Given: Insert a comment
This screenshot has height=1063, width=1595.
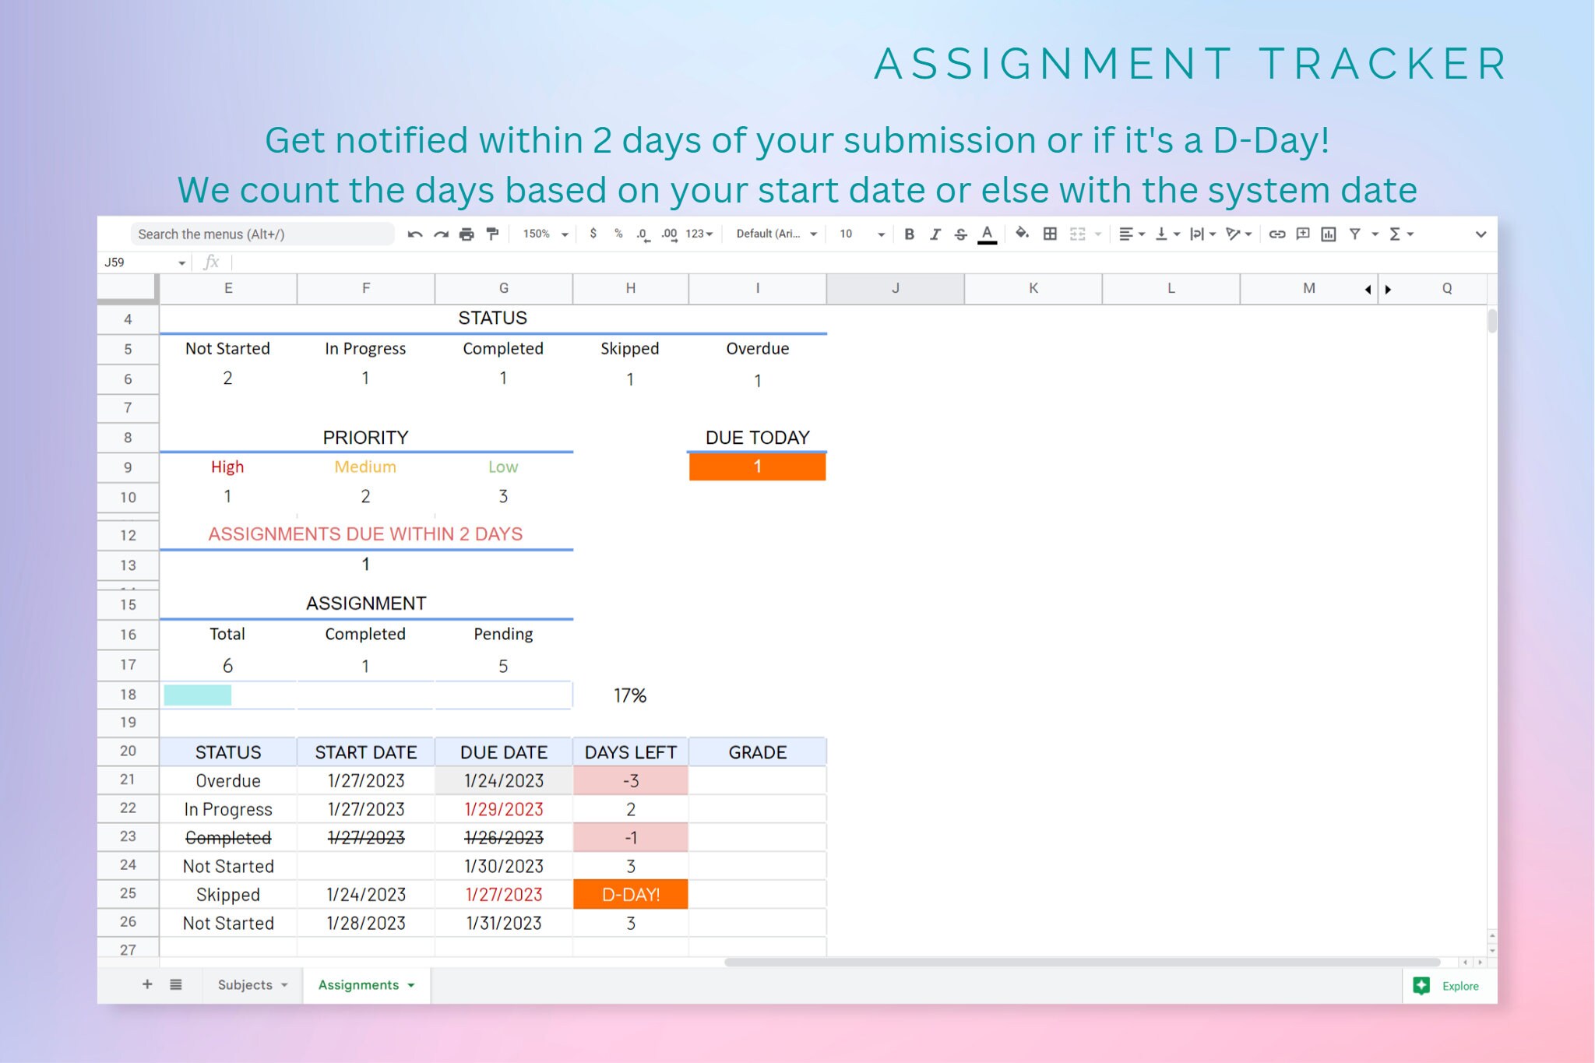Looking at the screenshot, I should click(1302, 234).
